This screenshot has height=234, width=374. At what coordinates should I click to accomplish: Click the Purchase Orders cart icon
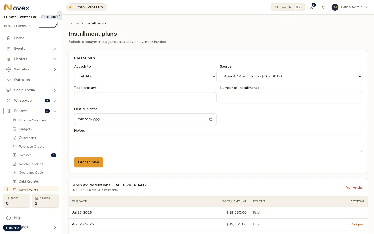(x=15, y=147)
